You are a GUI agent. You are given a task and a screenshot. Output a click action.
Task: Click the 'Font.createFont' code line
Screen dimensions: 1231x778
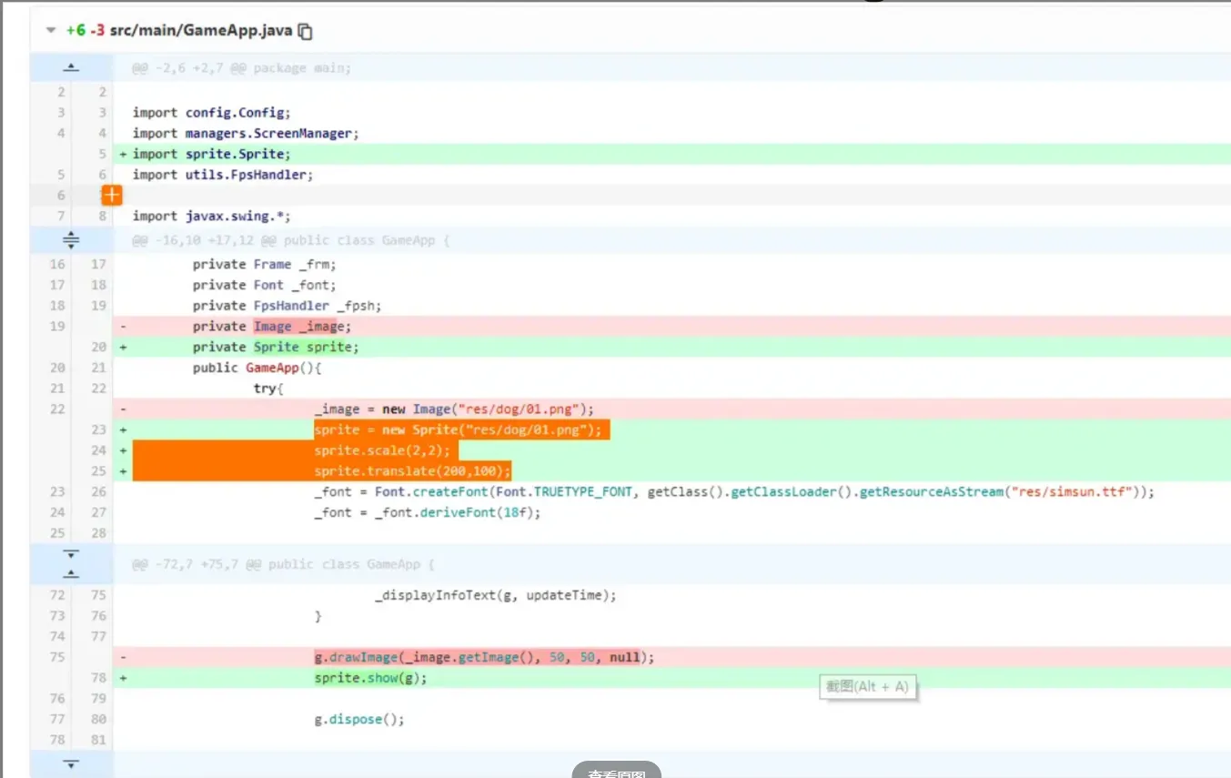tap(734, 491)
